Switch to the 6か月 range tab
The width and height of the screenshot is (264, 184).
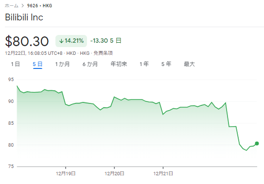[90, 64]
